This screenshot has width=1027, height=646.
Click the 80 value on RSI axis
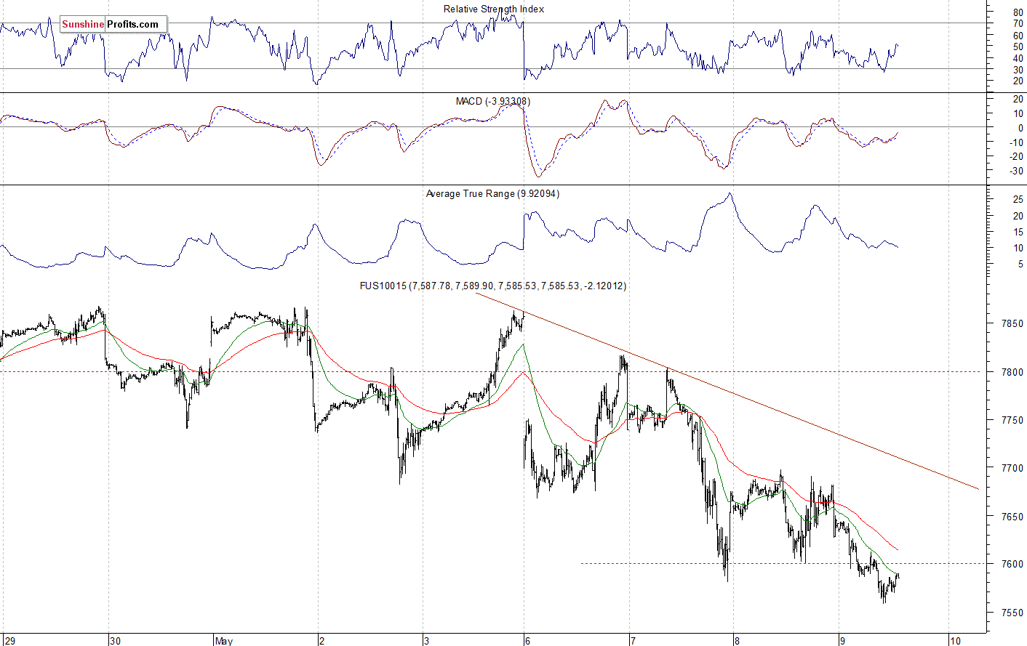pos(1018,13)
